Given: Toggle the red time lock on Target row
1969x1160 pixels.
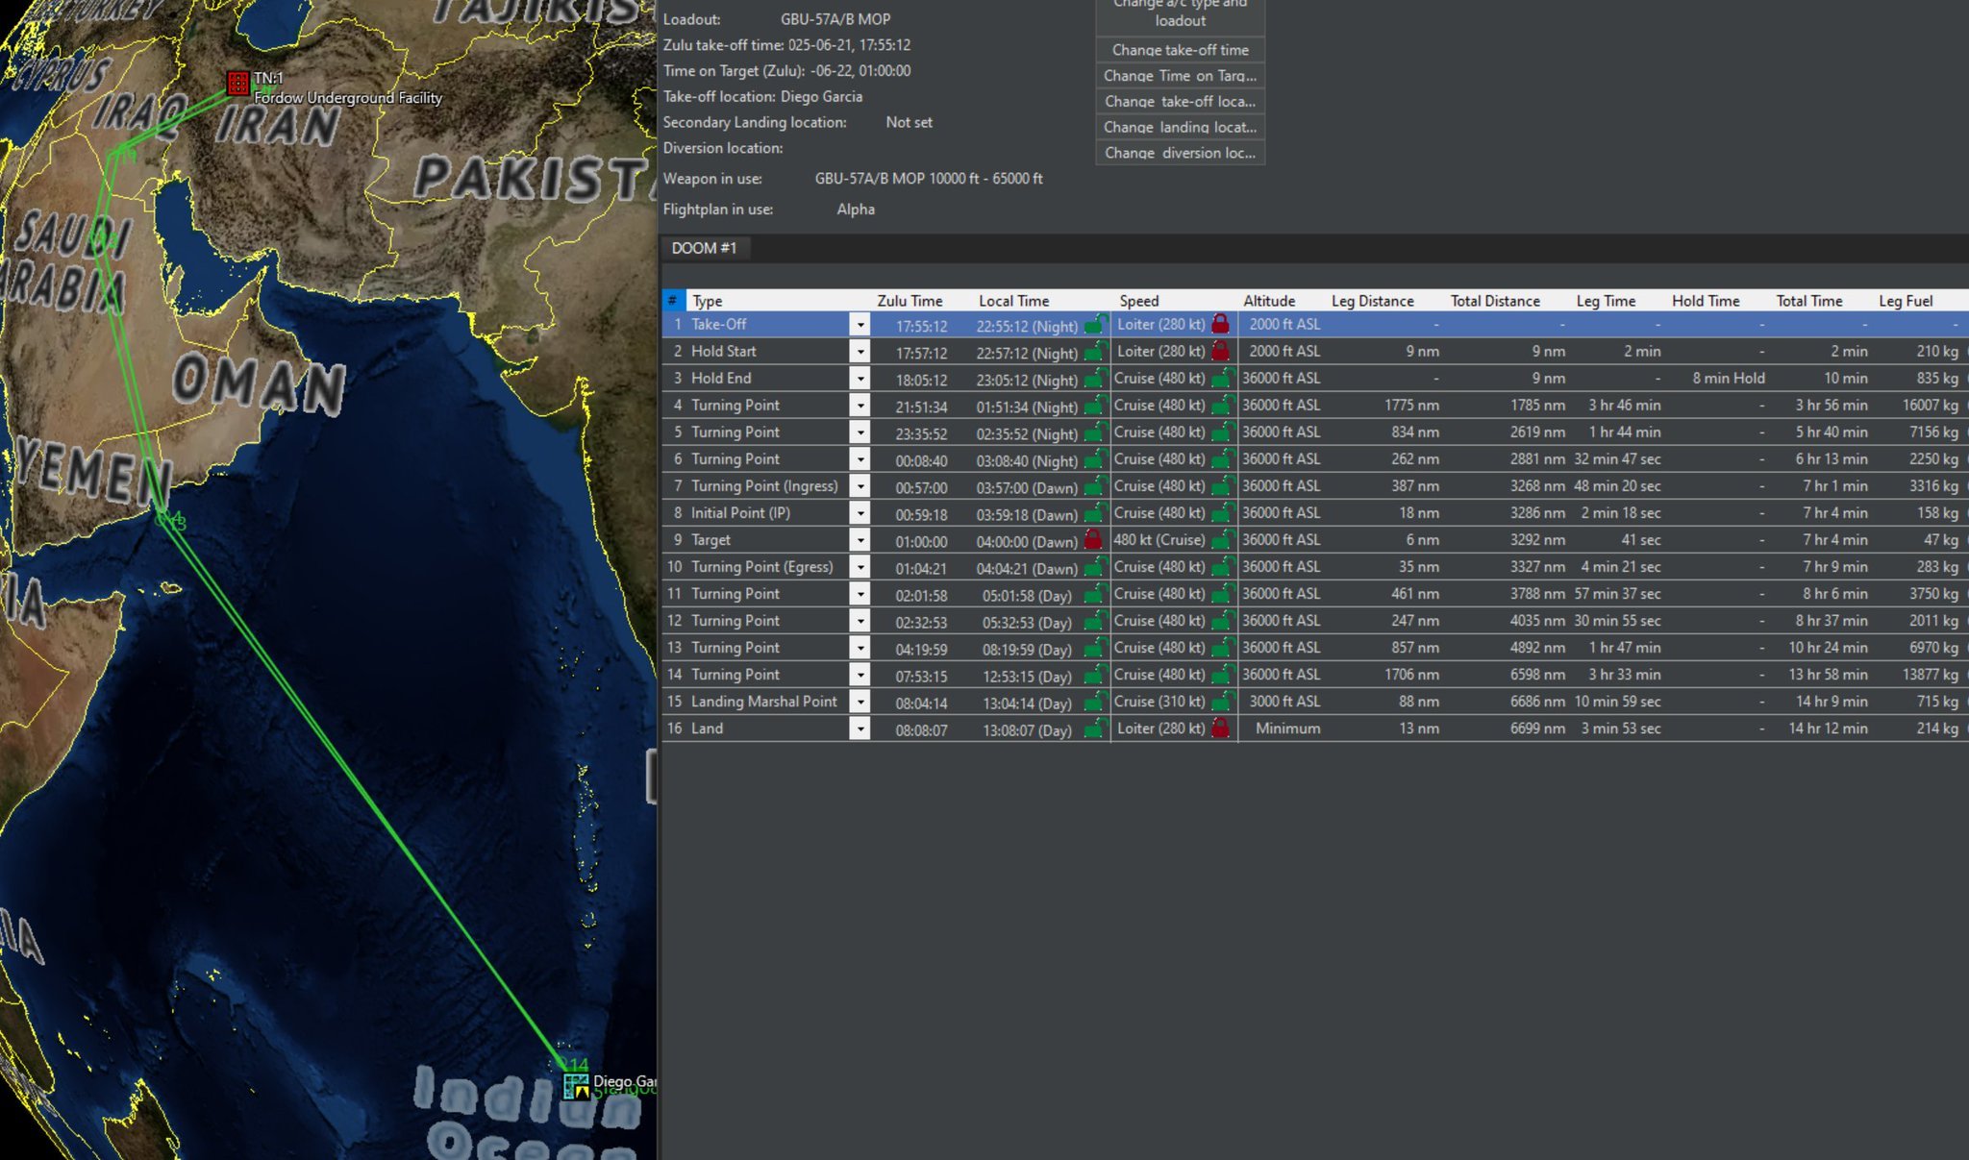Looking at the screenshot, I should pos(1093,540).
